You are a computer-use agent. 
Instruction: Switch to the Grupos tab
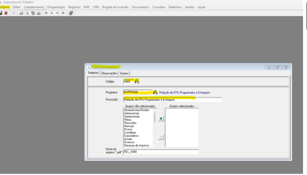click(124, 73)
